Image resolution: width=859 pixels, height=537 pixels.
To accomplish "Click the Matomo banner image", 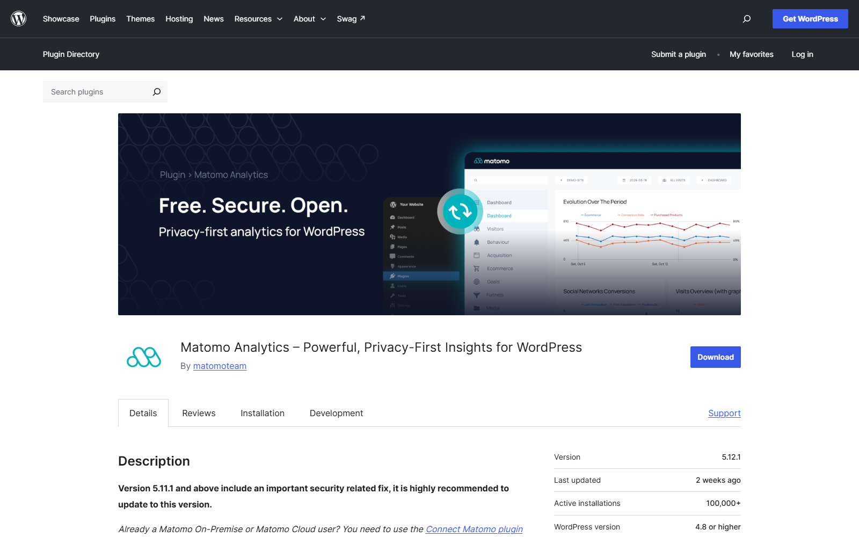I will click(429, 214).
